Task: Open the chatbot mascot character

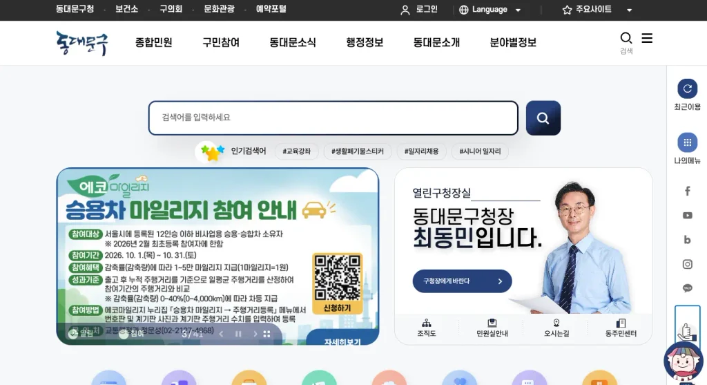Action: click(684, 361)
